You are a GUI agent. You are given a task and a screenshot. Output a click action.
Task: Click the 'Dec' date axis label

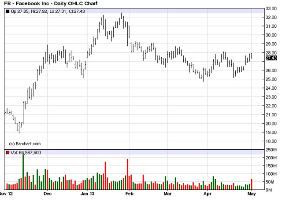click(48, 194)
